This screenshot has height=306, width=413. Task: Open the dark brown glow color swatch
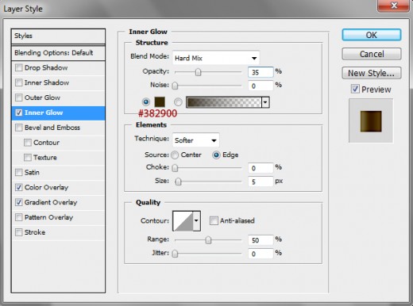(x=160, y=102)
